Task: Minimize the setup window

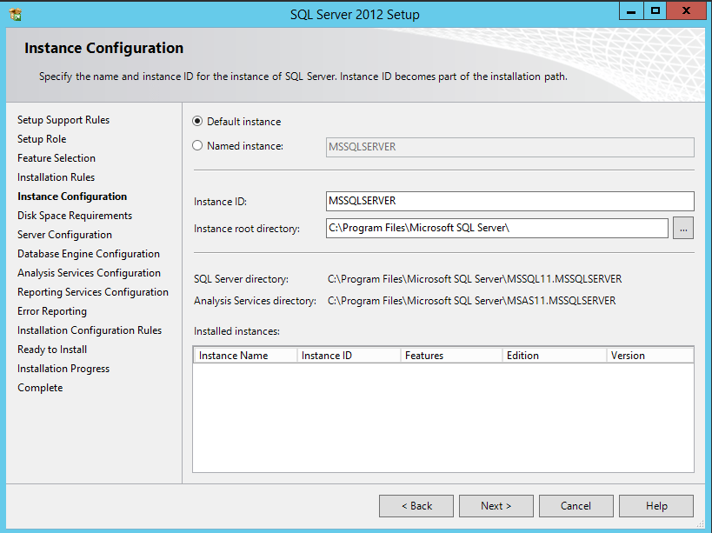Action: coord(633,11)
